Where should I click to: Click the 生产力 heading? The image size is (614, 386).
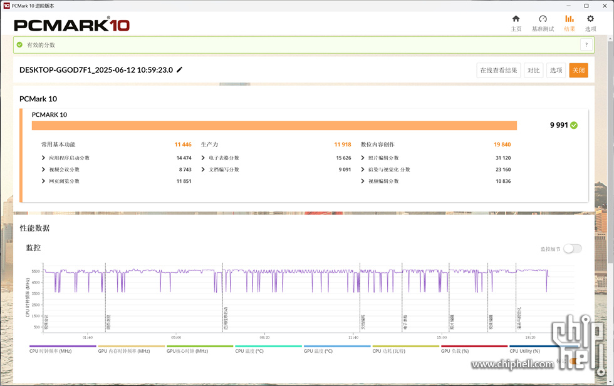209,145
